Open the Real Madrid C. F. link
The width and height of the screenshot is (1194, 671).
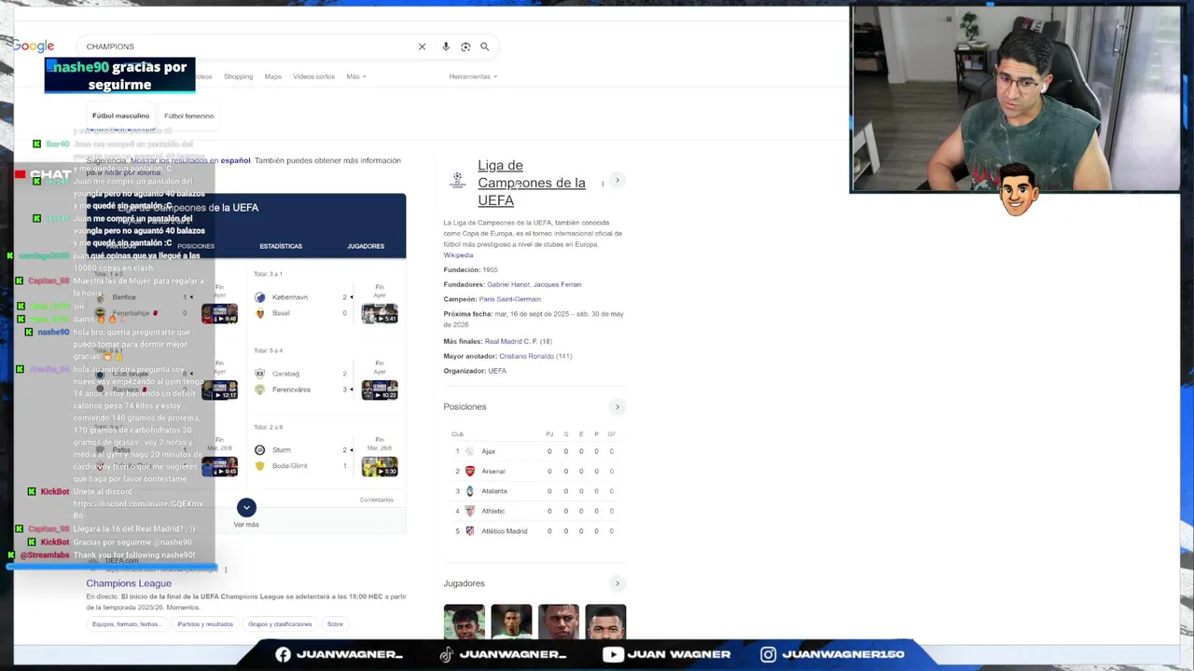[511, 341]
